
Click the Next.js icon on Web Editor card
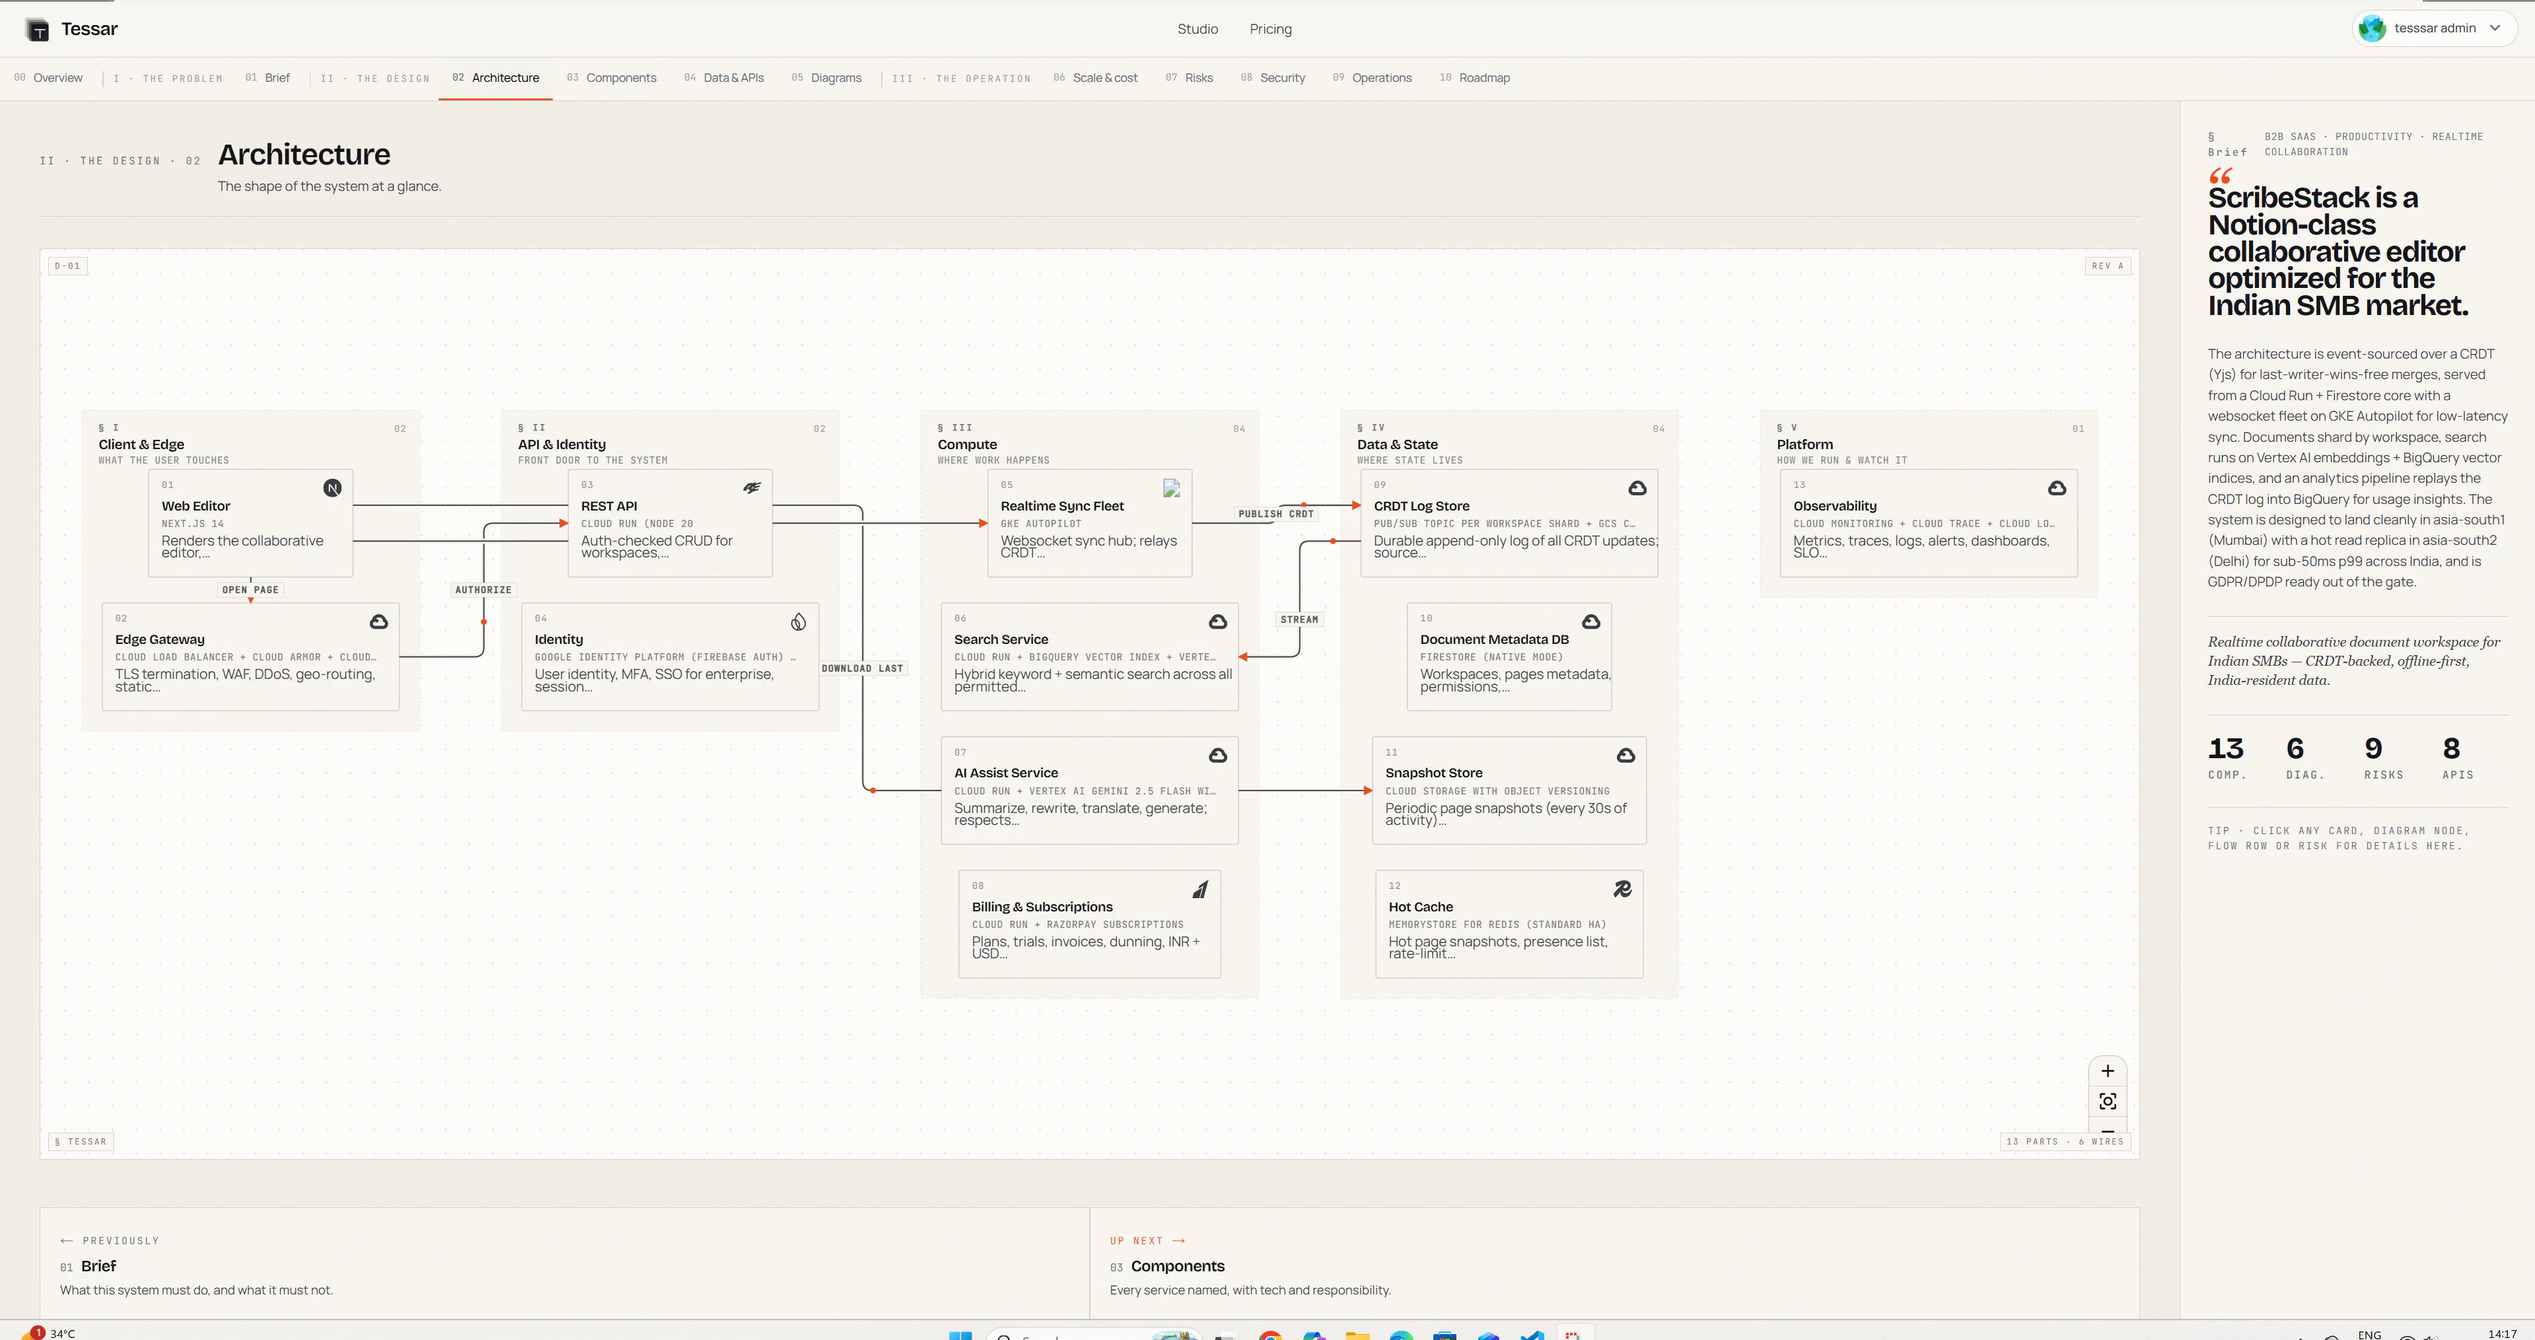[x=333, y=488]
